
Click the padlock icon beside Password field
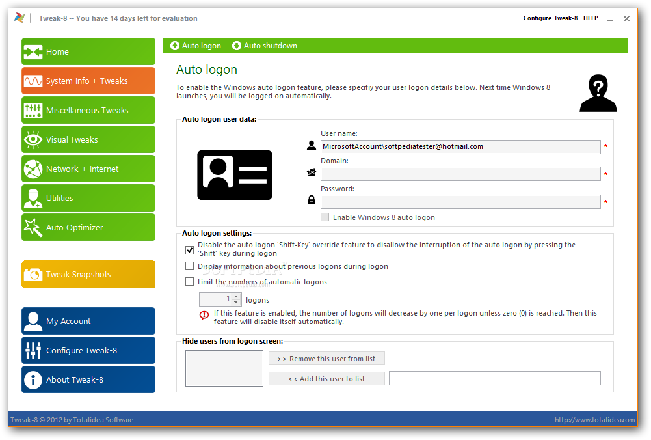pyautogui.click(x=312, y=200)
